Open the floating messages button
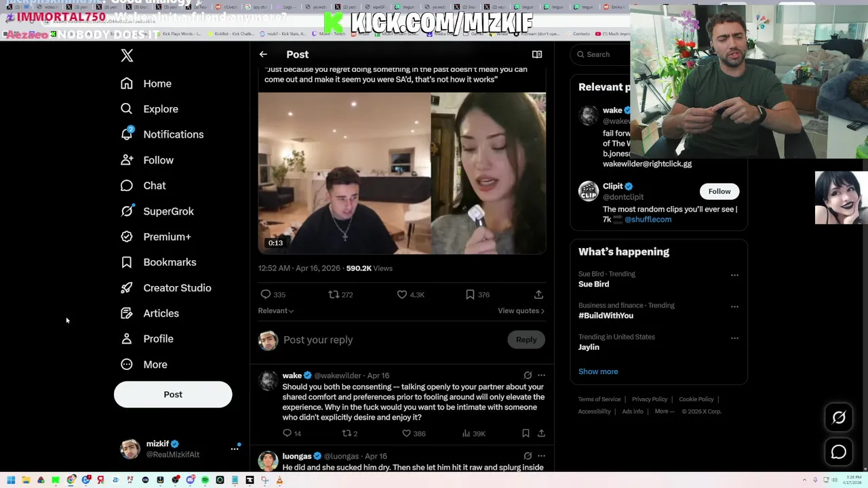 pos(839,452)
